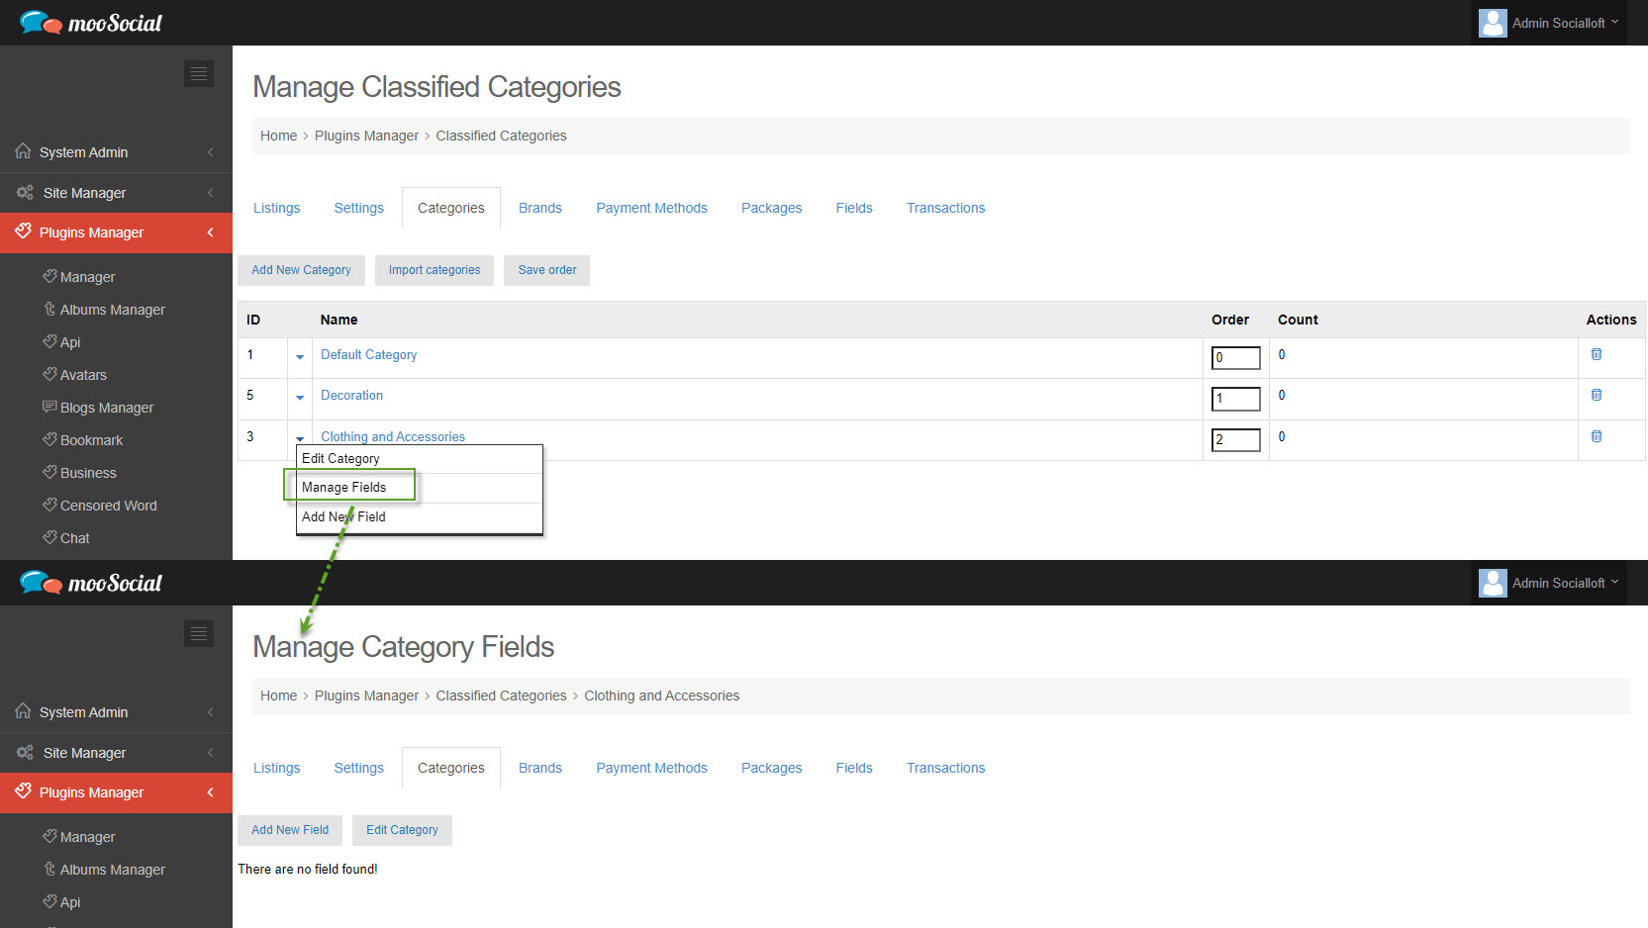Delete Clothing and Accessories using trash icon
The width and height of the screenshot is (1648, 928).
pyautogui.click(x=1597, y=436)
